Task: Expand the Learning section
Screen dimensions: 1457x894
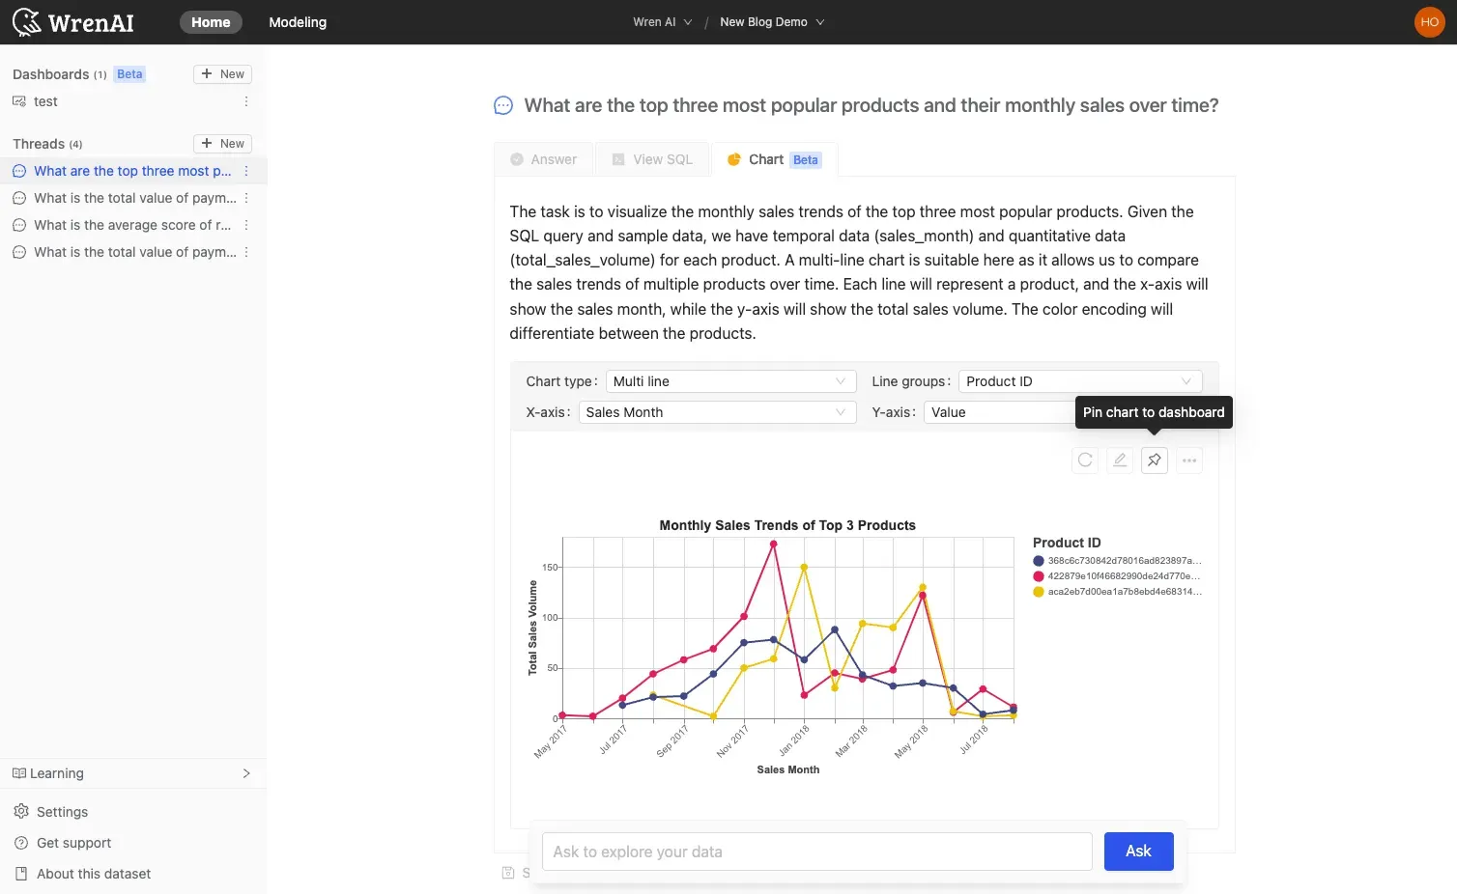Action: tap(132, 773)
